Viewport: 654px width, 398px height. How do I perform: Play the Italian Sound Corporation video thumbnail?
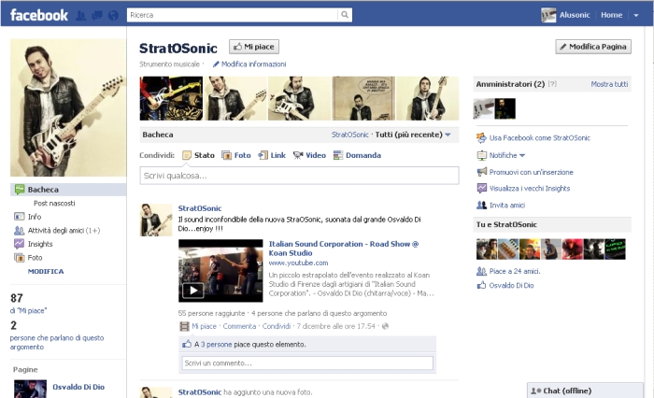click(220, 271)
